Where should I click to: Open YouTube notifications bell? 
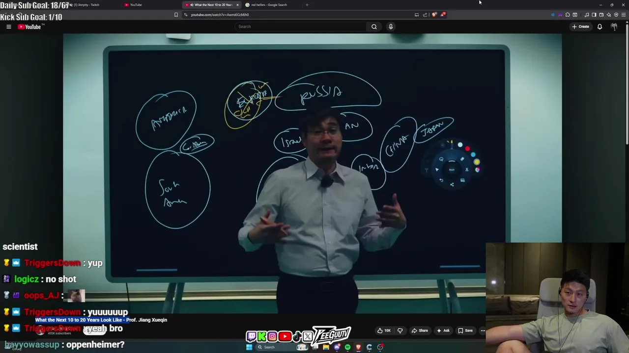pyautogui.click(x=600, y=26)
